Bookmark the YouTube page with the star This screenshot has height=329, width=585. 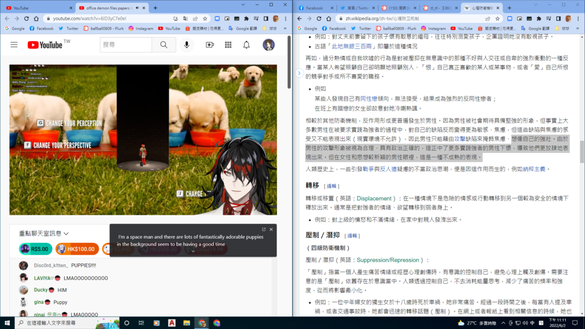pos(205,18)
